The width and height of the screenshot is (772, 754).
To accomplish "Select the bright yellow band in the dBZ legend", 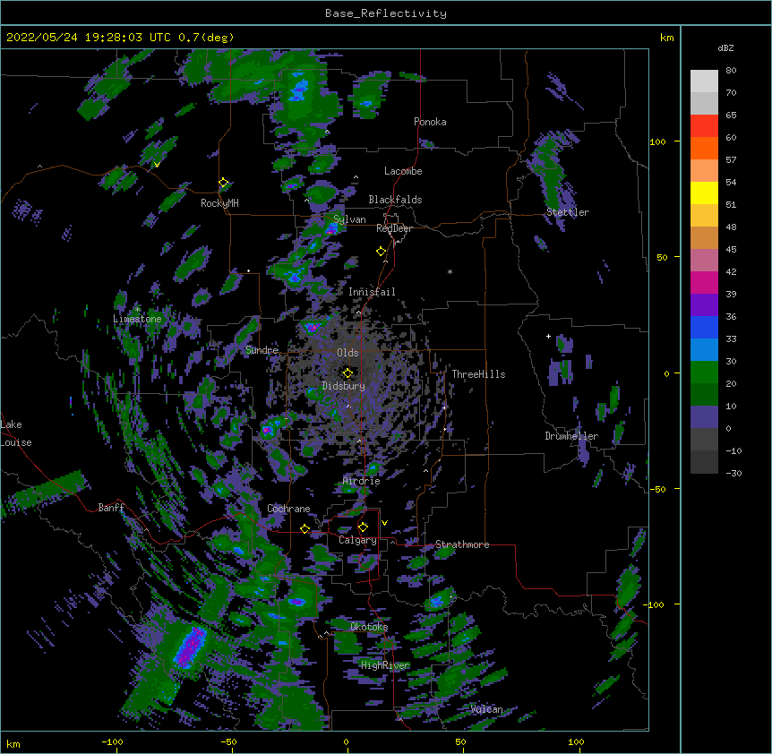I will pyautogui.click(x=704, y=193).
